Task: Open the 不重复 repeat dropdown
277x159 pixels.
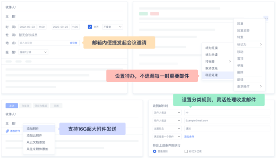Action: [113, 27]
